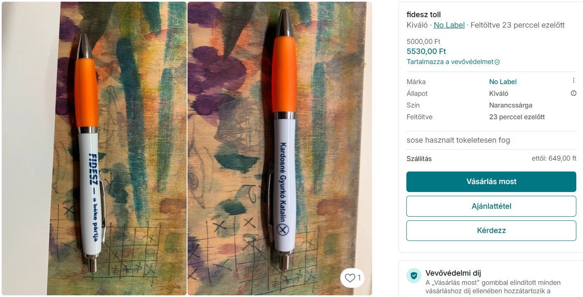583x297 pixels.
Task: Click the No Label brand value link
Action: click(503, 82)
